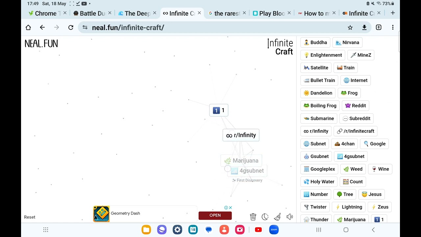Open Android app drawer grid icon
The image size is (421, 237).
click(x=46, y=230)
